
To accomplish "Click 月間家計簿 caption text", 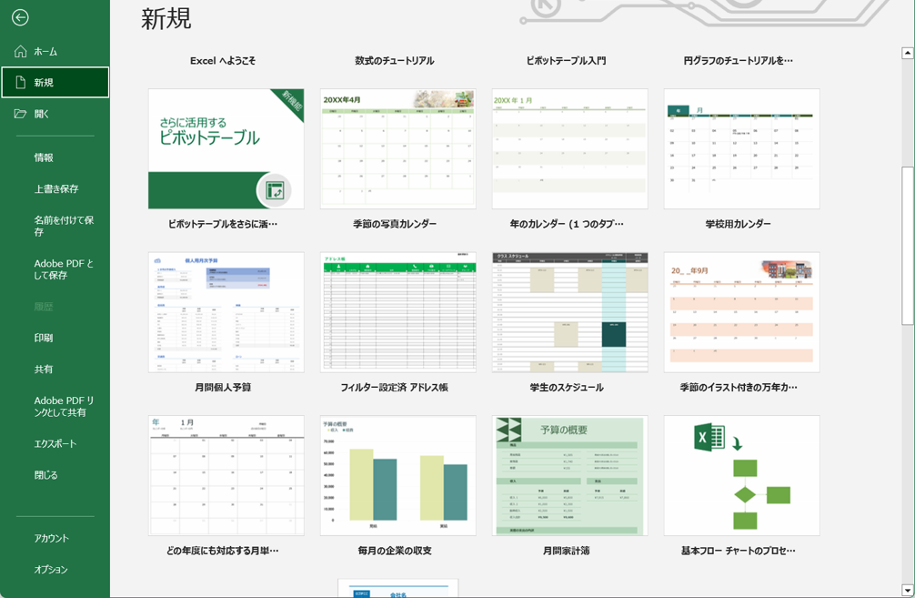I will click(x=566, y=551).
